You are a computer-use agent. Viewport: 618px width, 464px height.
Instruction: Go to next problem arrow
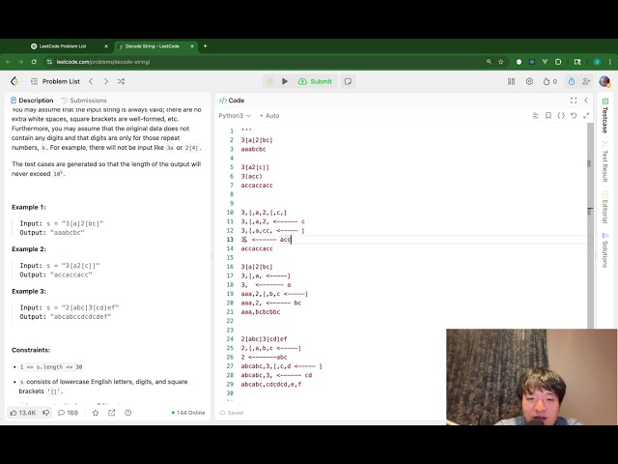tap(105, 81)
